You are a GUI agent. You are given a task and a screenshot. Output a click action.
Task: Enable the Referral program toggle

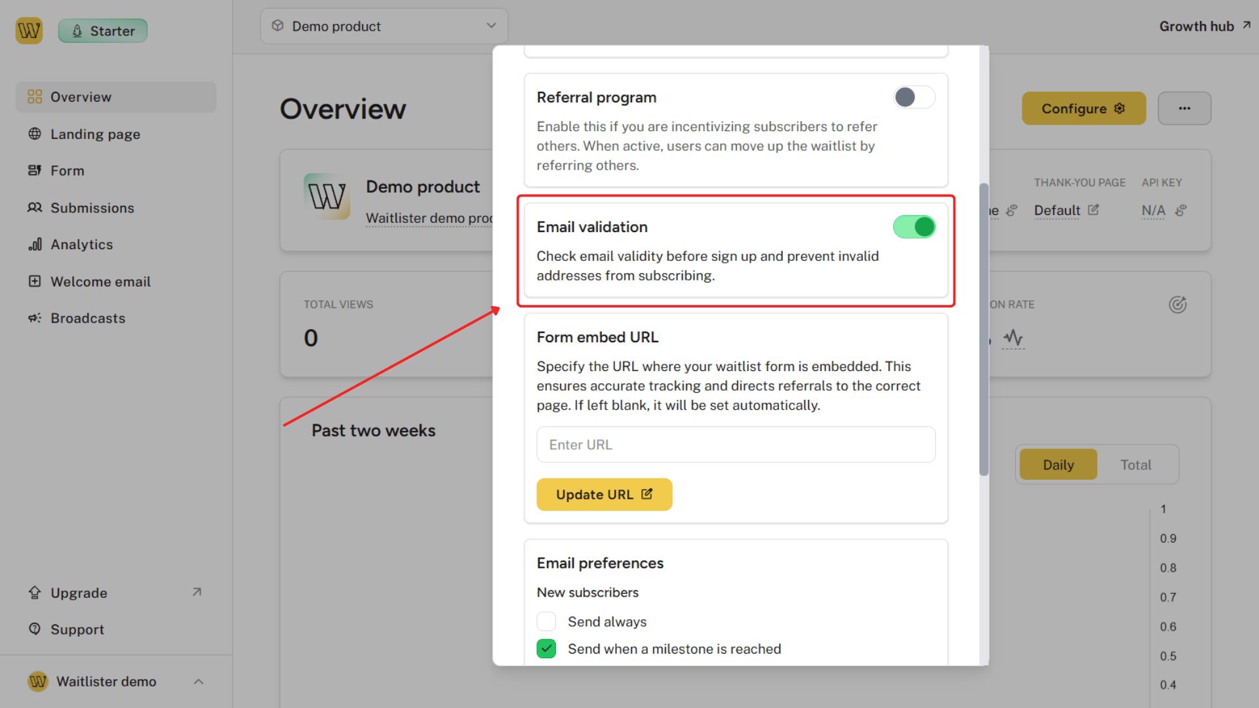click(x=914, y=97)
